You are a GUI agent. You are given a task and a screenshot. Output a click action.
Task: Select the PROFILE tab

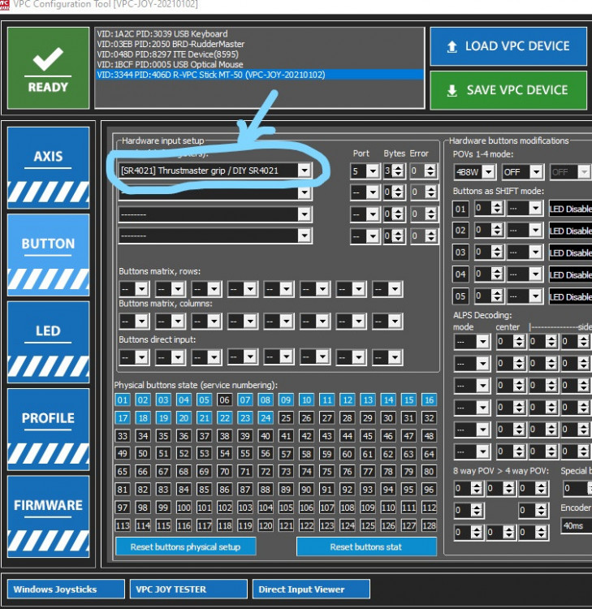click(48, 418)
